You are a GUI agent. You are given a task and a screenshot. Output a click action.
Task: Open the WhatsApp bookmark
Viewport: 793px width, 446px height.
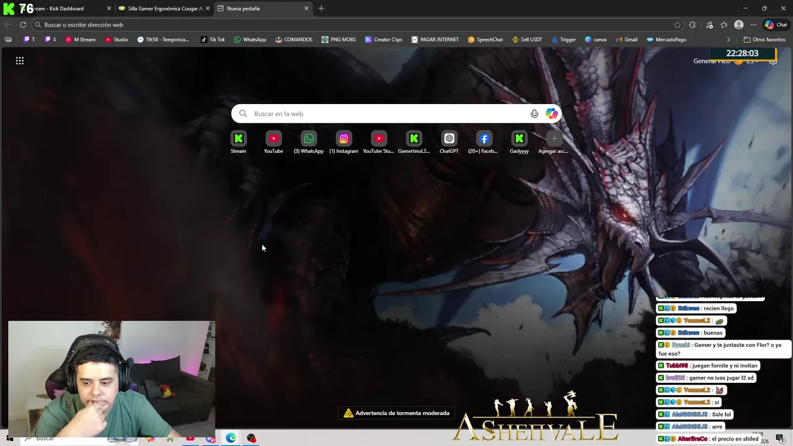[250, 40]
